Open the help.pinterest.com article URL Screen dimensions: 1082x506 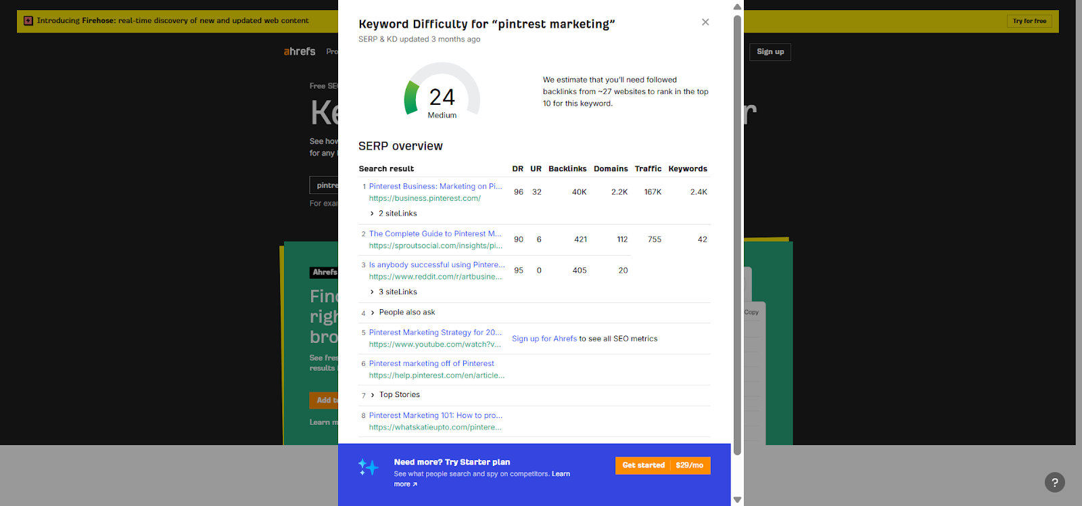click(437, 376)
